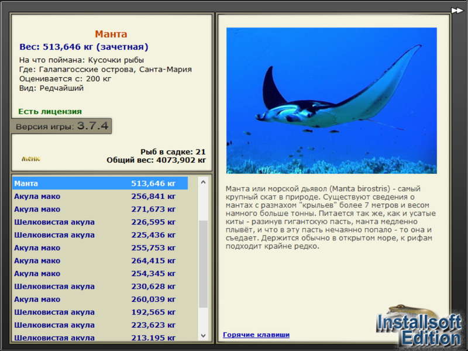Select Акула мако 271,673 кг entry

click(x=100, y=209)
